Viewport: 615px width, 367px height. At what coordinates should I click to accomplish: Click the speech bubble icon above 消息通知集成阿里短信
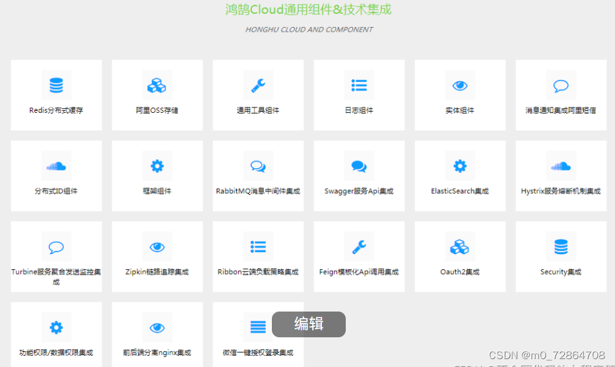tap(561, 85)
